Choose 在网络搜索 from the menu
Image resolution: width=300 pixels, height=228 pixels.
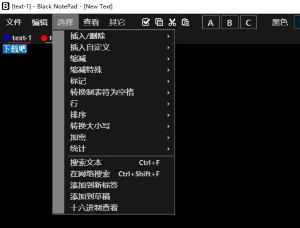[x=119, y=174]
